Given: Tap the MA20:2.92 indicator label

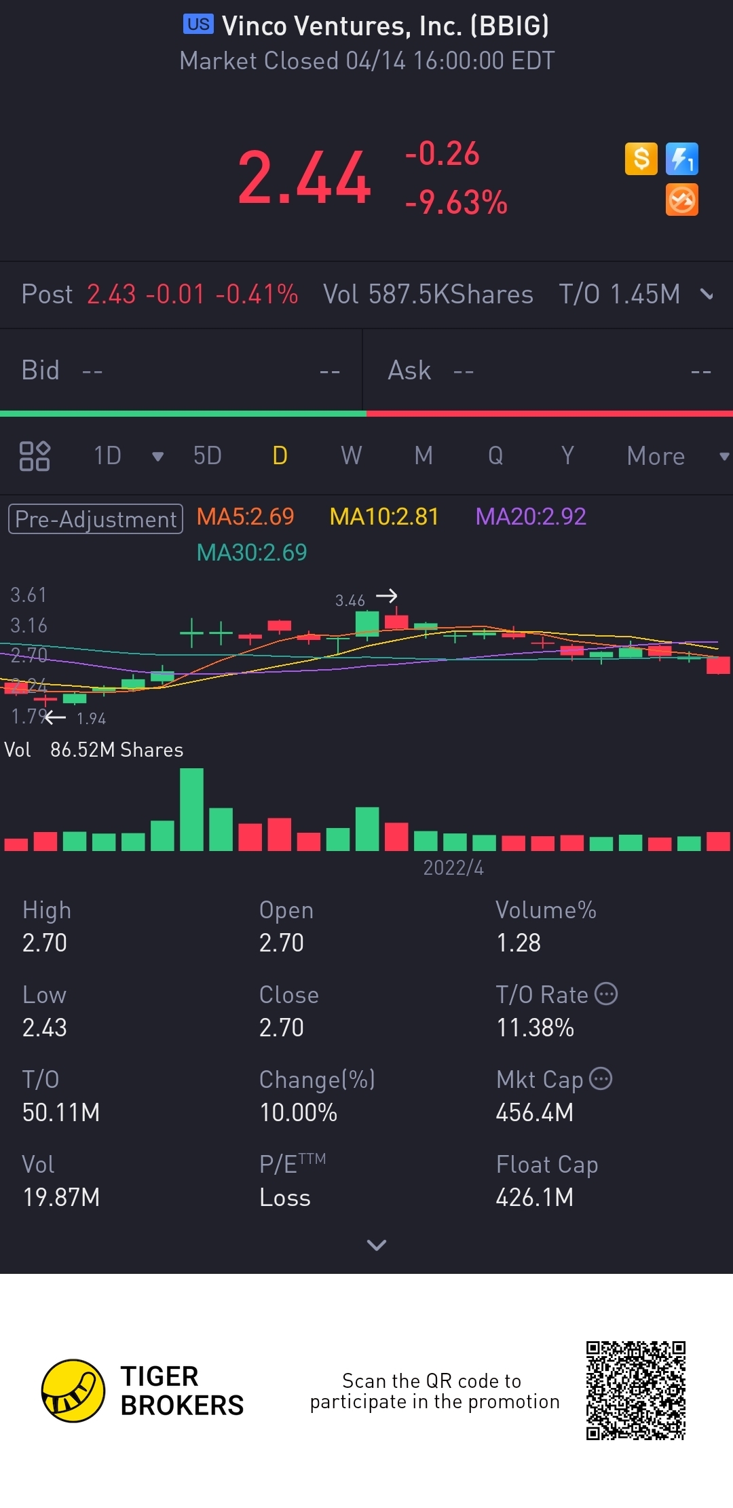Looking at the screenshot, I should tap(531, 516).
